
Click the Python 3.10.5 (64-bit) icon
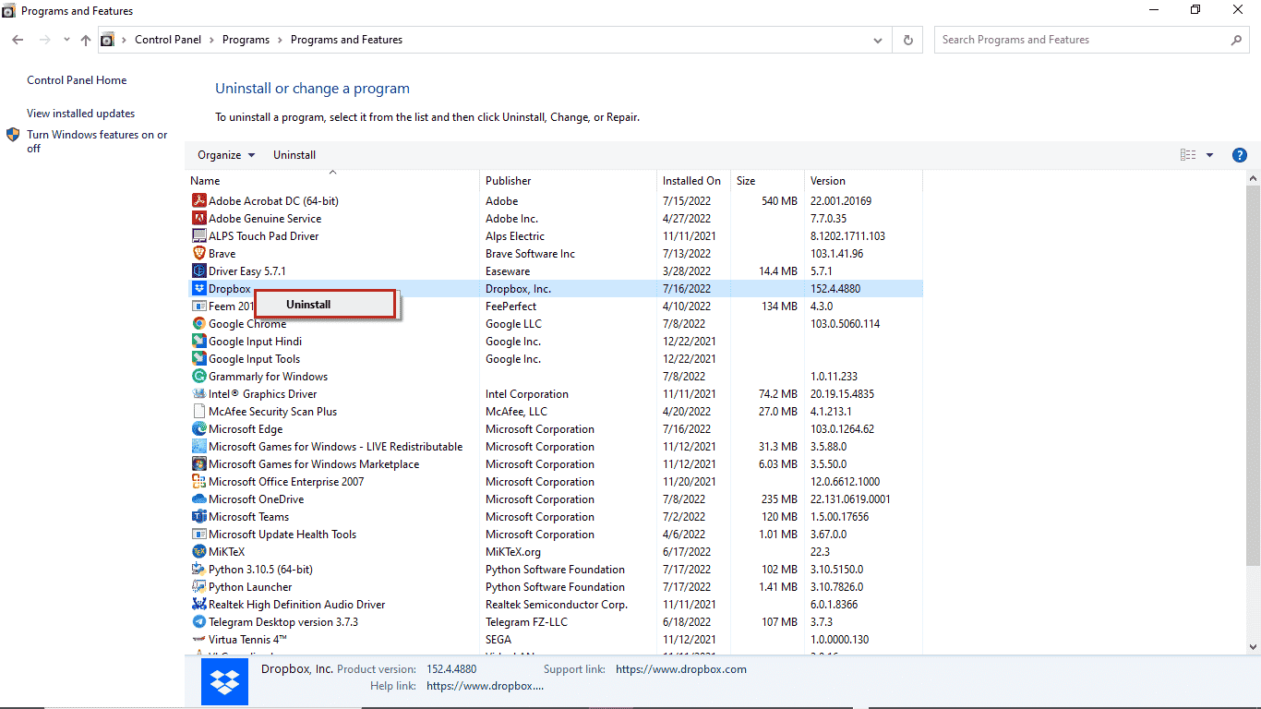198,569
